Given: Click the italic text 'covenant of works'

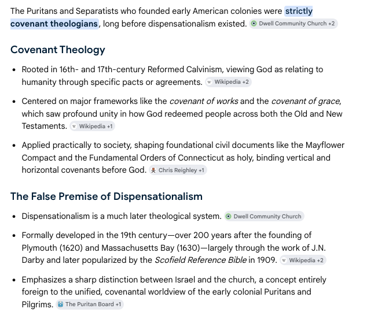Looking at the screenshot, I should click(204, 101).
